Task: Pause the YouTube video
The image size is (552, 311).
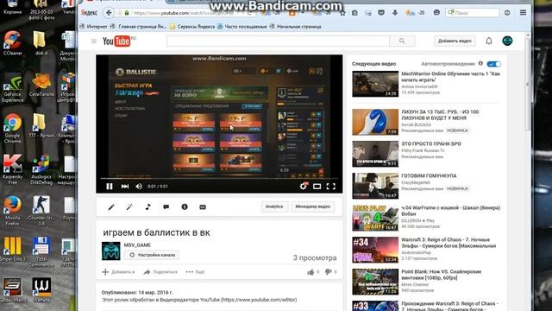Action: click(x=110, y=187)
